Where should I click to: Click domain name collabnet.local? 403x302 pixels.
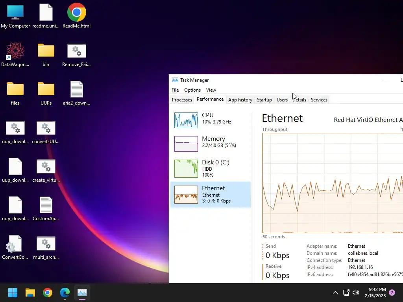[x=363, y=253]
